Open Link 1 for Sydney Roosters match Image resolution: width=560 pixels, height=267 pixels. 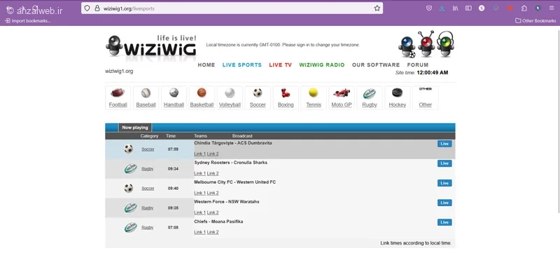[199, 173]
